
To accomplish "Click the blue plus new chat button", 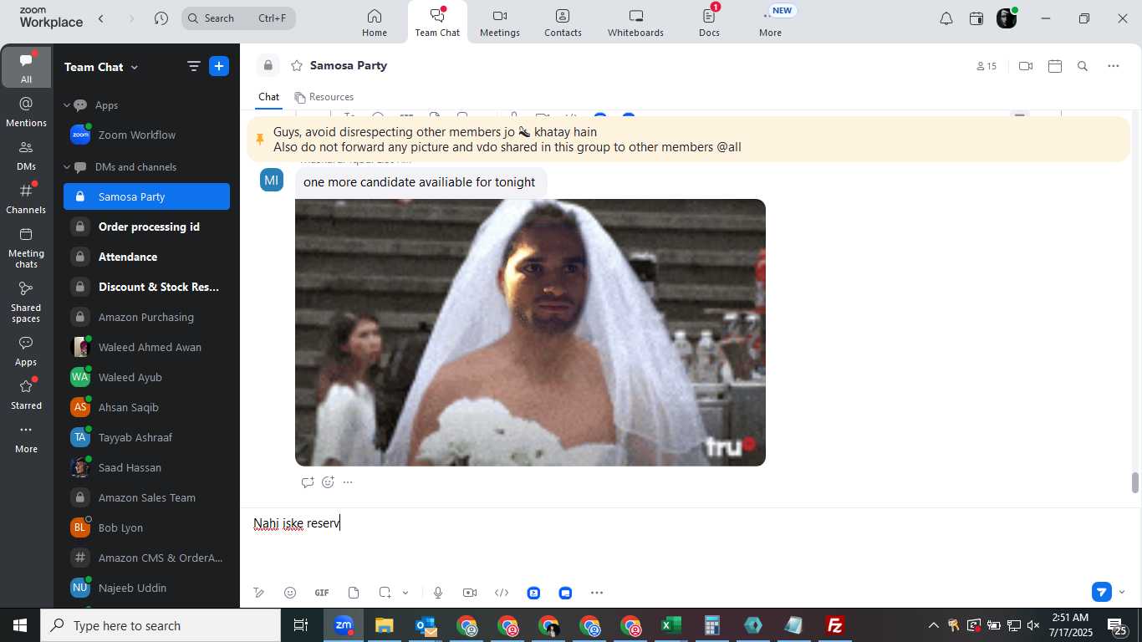I will click(219, 66).
